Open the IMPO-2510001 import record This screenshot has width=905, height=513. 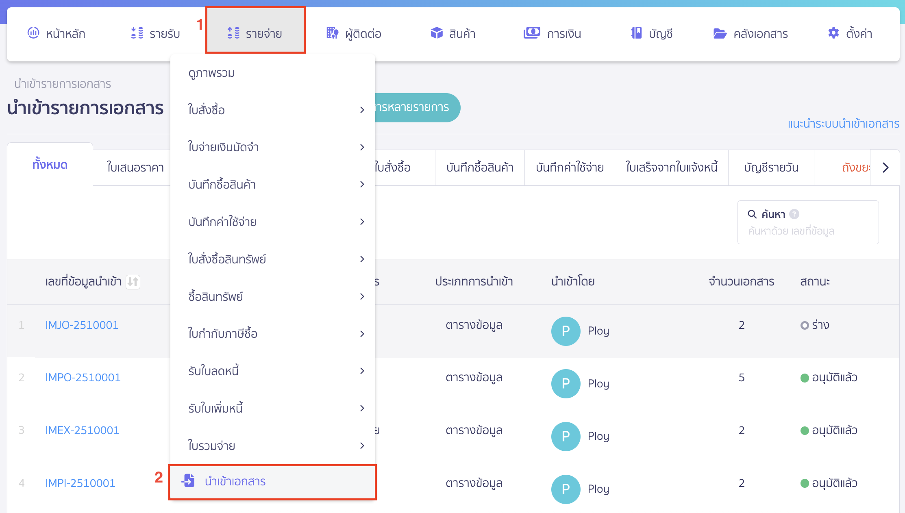pyautogui.click(x=83, y=377)
